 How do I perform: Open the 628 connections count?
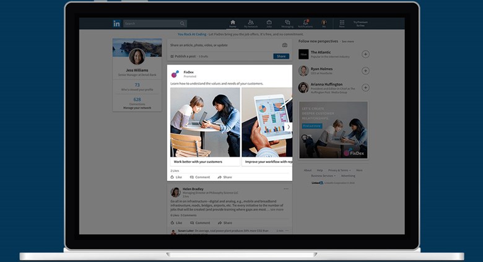[x=137, y=100]
